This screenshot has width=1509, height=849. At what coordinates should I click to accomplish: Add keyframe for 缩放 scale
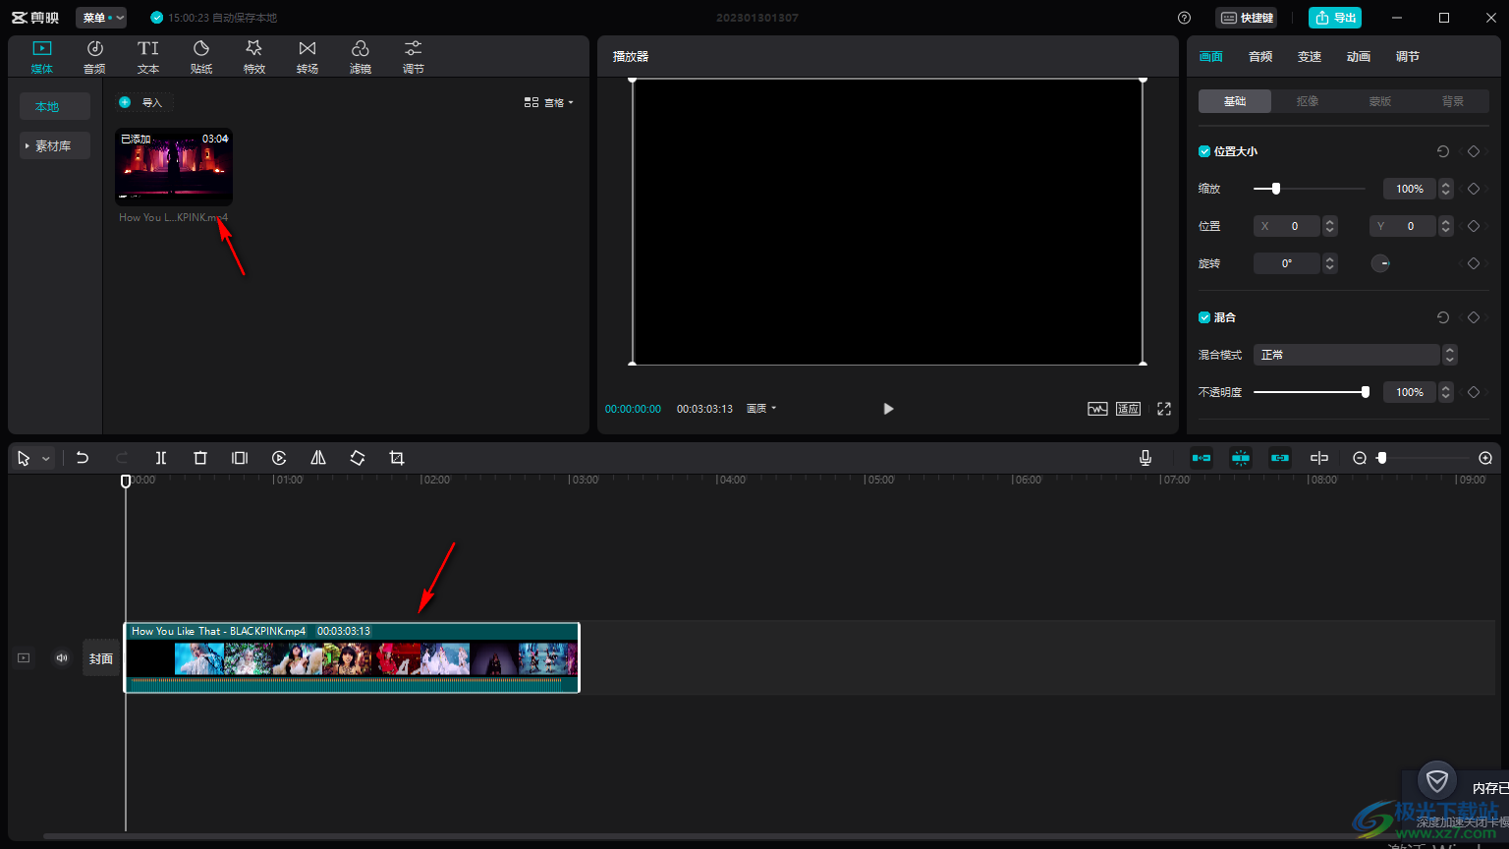[x=1473, y=189]
